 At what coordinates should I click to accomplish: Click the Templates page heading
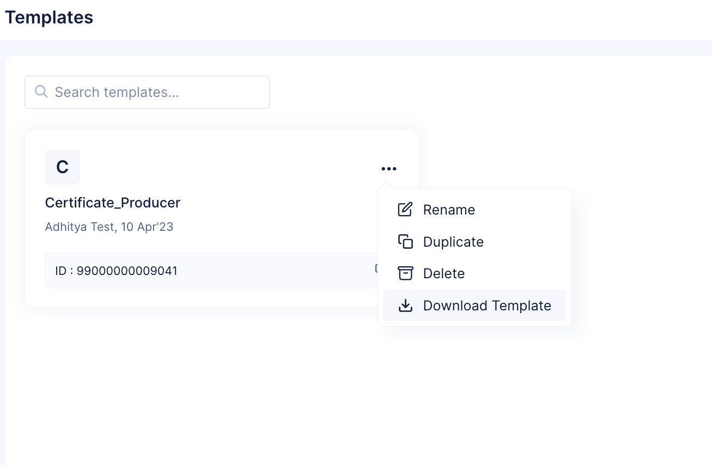click(49, 17)
